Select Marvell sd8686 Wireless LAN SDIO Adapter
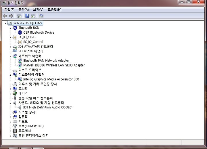This screenshot has height=149, width=207. click(x=54, y=65)
